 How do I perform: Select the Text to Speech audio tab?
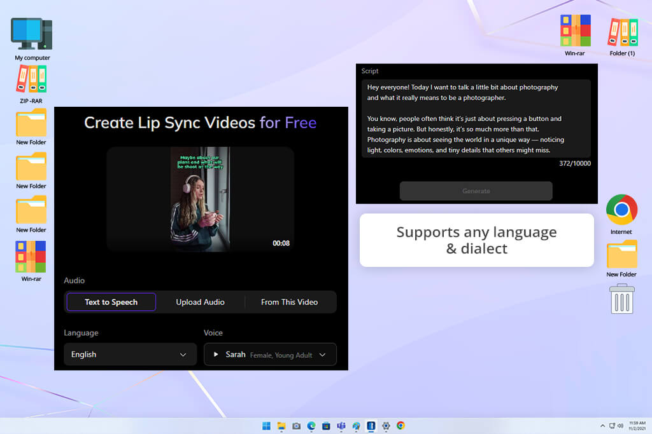pos(111,302)
